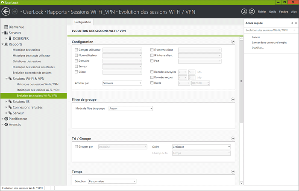Click the Rapports breadcrumb segment
Image resolution: width=299 pixels, height=191 pixels.
tap(57, 12)
